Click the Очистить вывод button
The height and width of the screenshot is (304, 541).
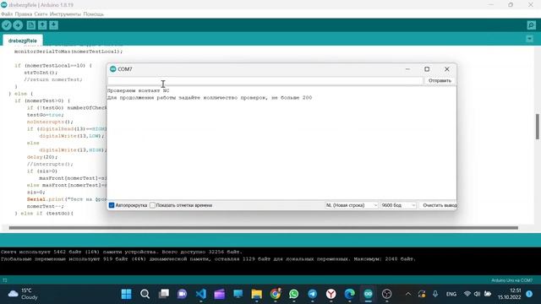[439, 205]
